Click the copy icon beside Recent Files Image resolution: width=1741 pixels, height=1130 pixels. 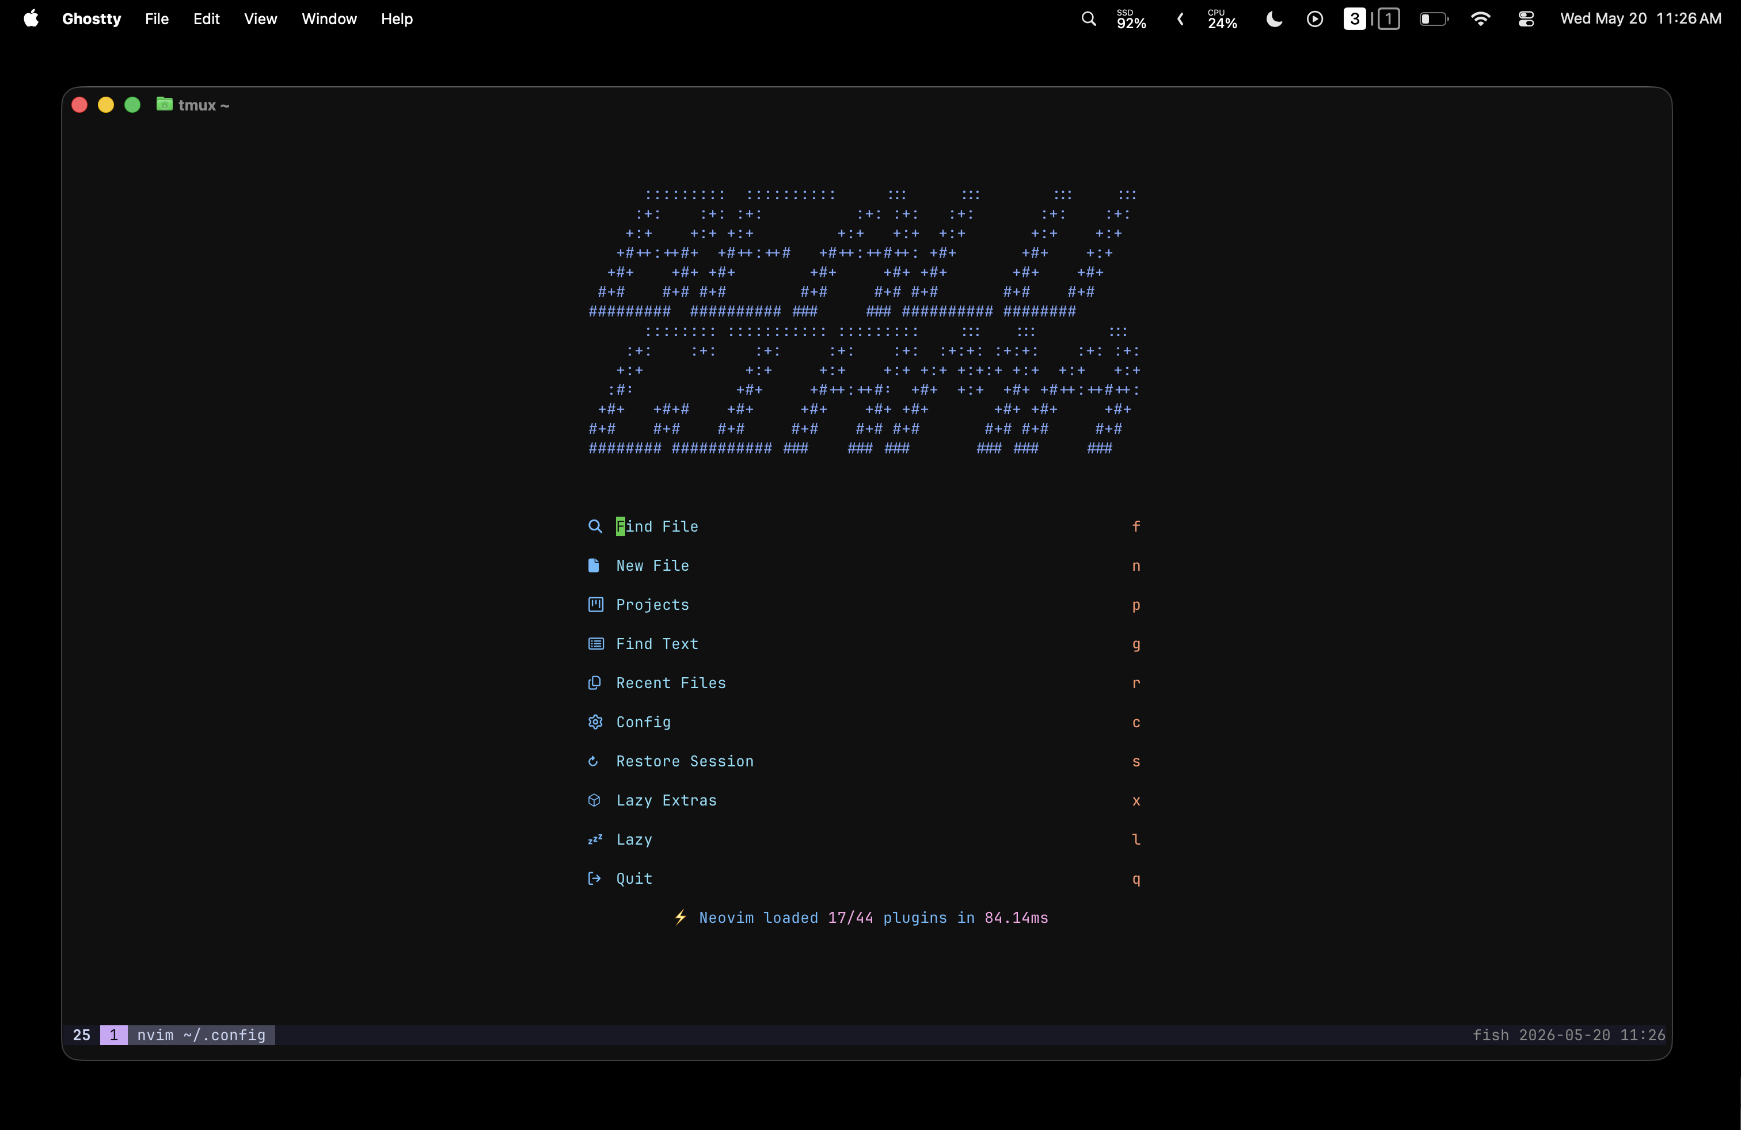[595, 683]
